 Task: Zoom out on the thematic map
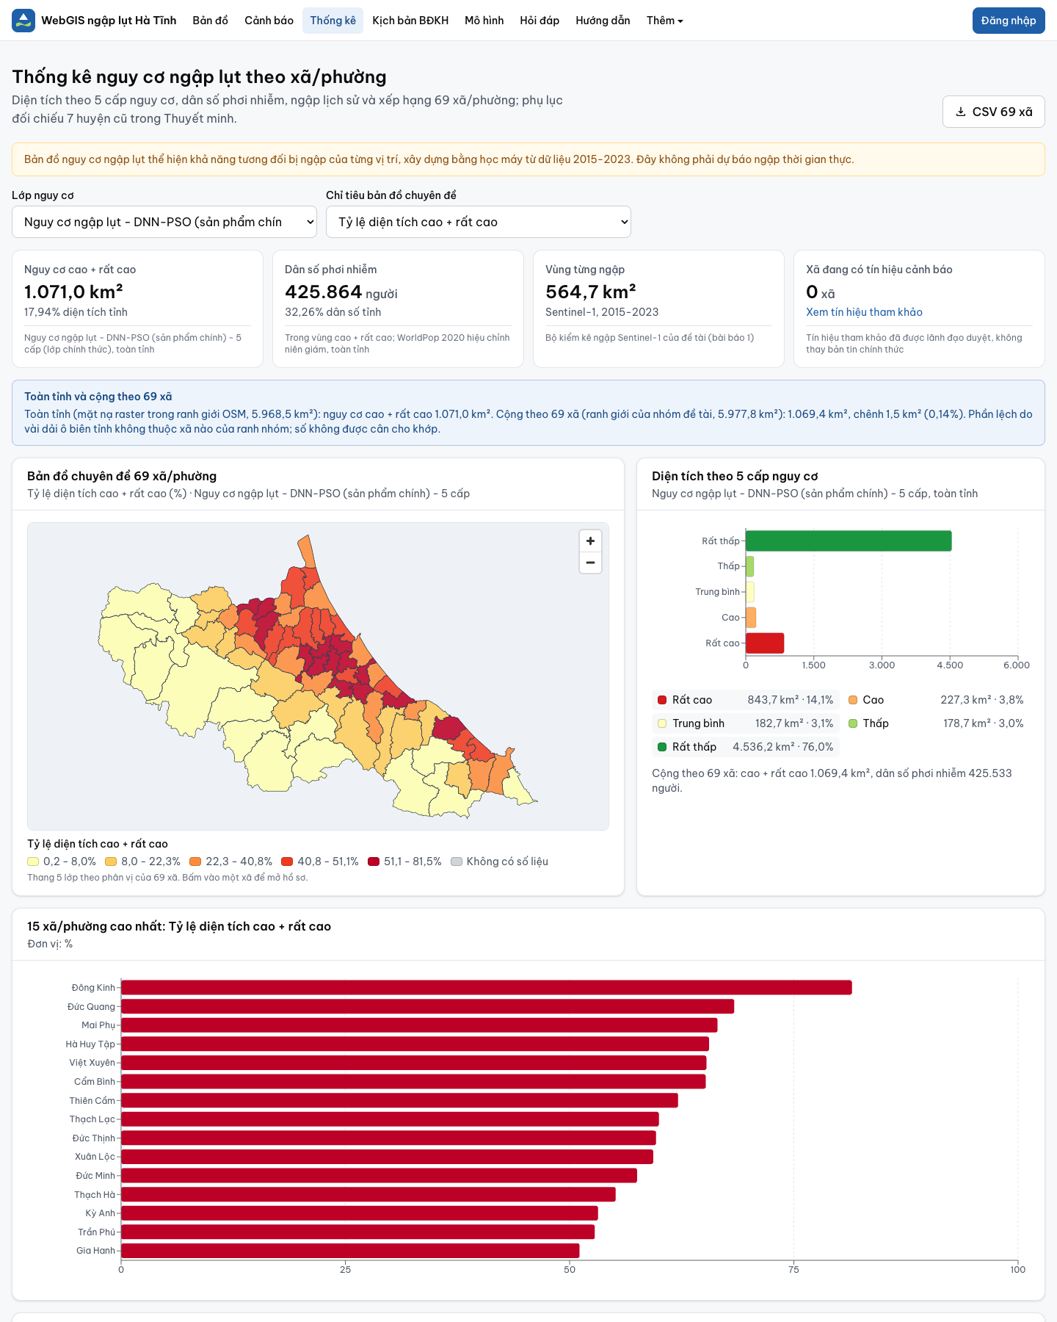tap(590, 563)
